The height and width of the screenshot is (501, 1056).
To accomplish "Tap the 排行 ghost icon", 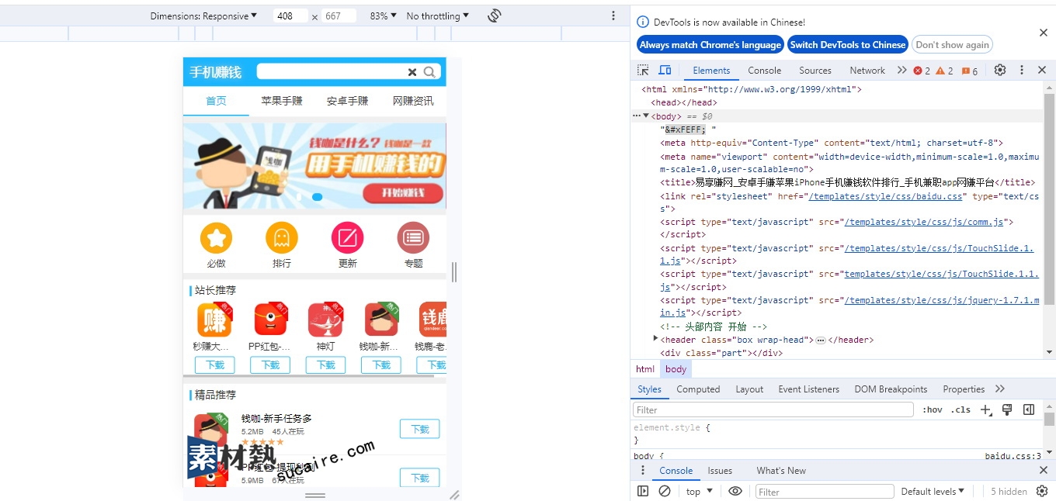I will click(x=282, y=237).
